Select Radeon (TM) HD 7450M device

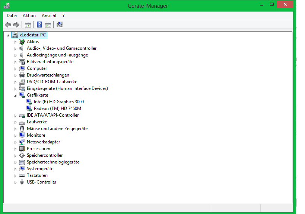(57, 108)
